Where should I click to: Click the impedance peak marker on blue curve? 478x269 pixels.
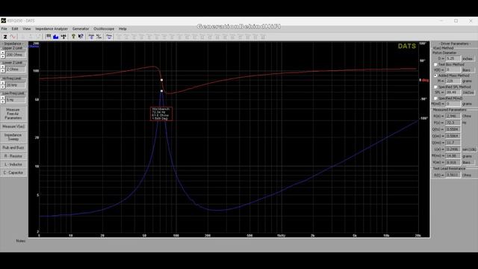(161, 91)
